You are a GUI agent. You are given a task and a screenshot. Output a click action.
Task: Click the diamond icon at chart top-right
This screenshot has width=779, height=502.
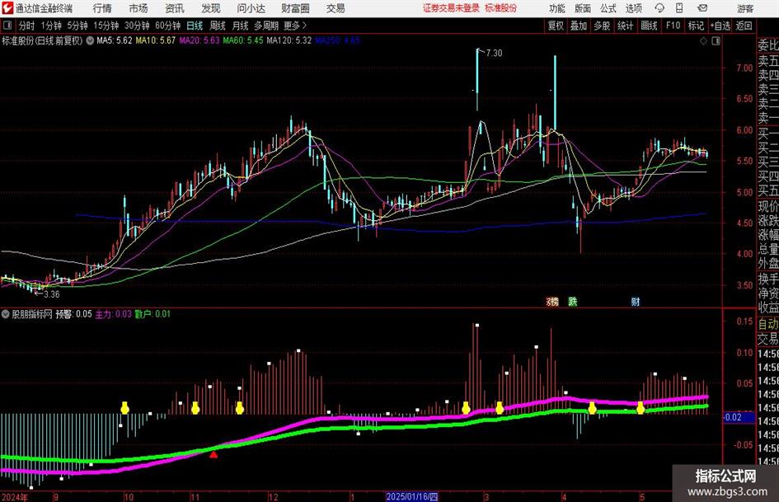[x=703, y=41]
